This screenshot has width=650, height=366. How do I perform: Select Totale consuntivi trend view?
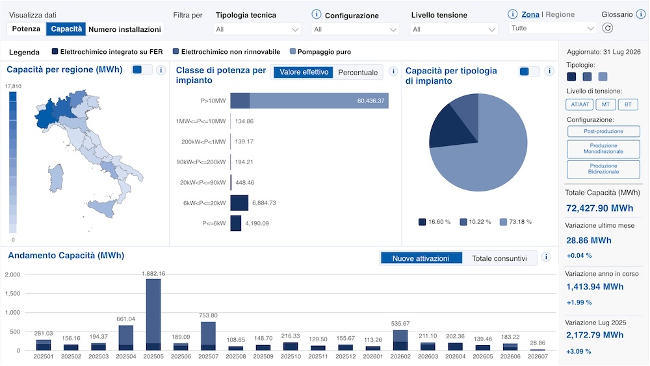(499, 258)
